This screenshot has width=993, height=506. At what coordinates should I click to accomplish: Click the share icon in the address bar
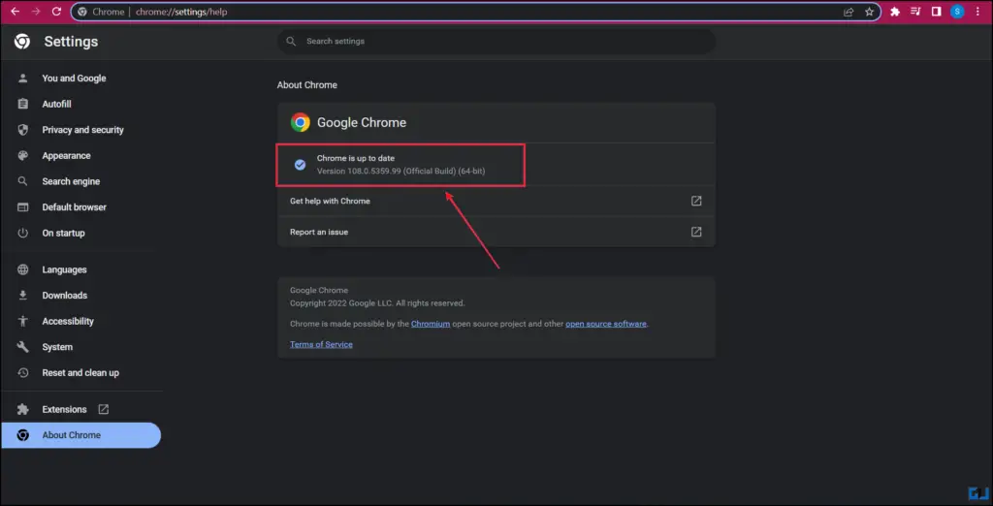(x=849, y=12)
